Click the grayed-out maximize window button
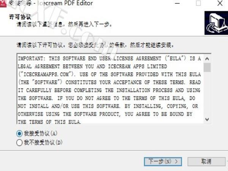Screen dimensions: 228x171 pyautogui.click(x=198, y=3)
